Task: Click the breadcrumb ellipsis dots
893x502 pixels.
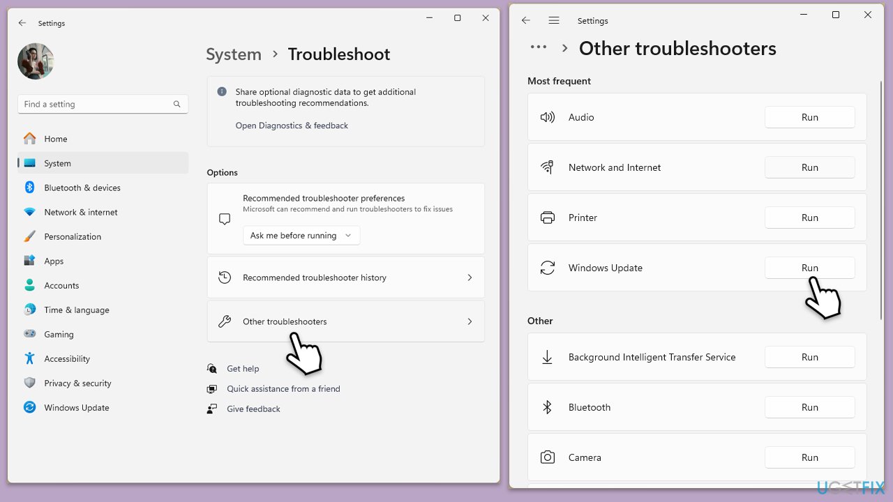Action: coord(539,47)
